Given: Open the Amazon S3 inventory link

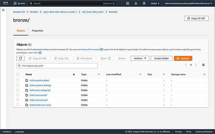Looking at the screenshot, I should [x=90, y=50].
